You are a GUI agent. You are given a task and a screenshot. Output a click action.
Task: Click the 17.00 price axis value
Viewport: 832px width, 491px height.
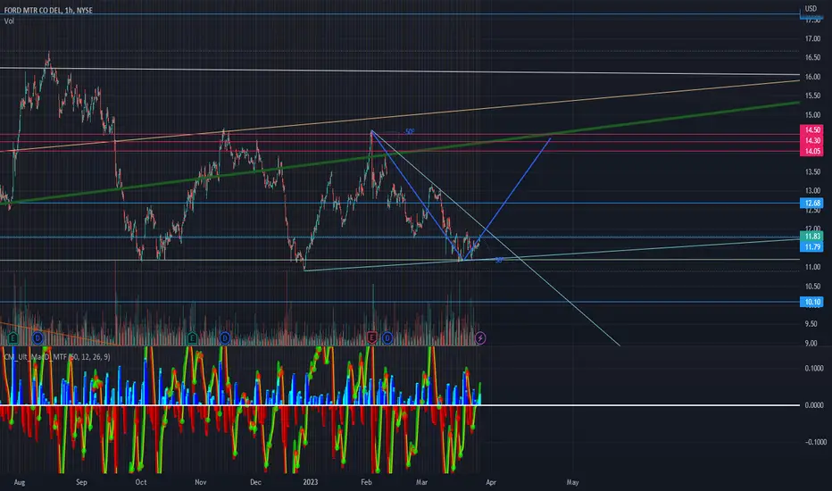(x=812, y=38)
